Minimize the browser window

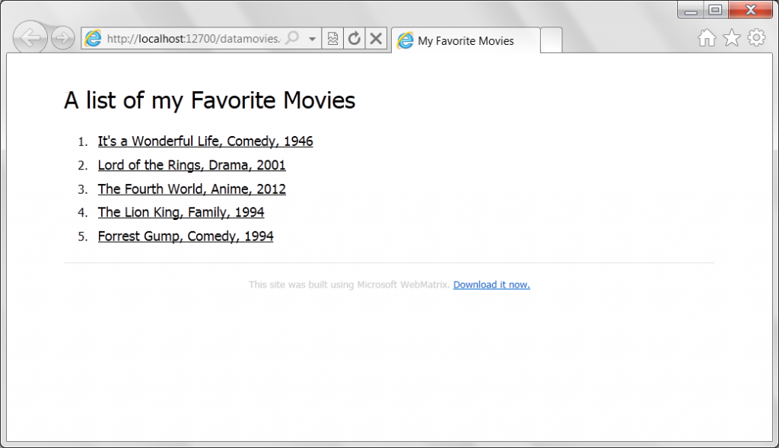click(x=691, y=10)
